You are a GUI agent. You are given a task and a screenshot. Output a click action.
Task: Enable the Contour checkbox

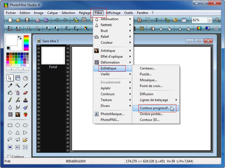click(9, 156)
